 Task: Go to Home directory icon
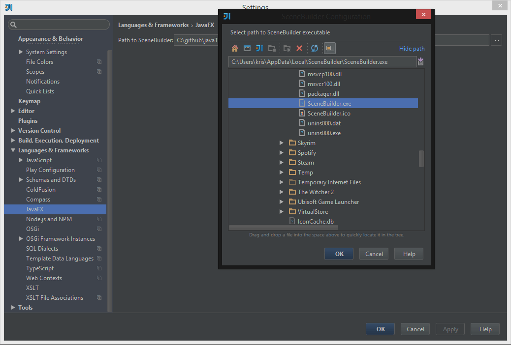[235, 49]
